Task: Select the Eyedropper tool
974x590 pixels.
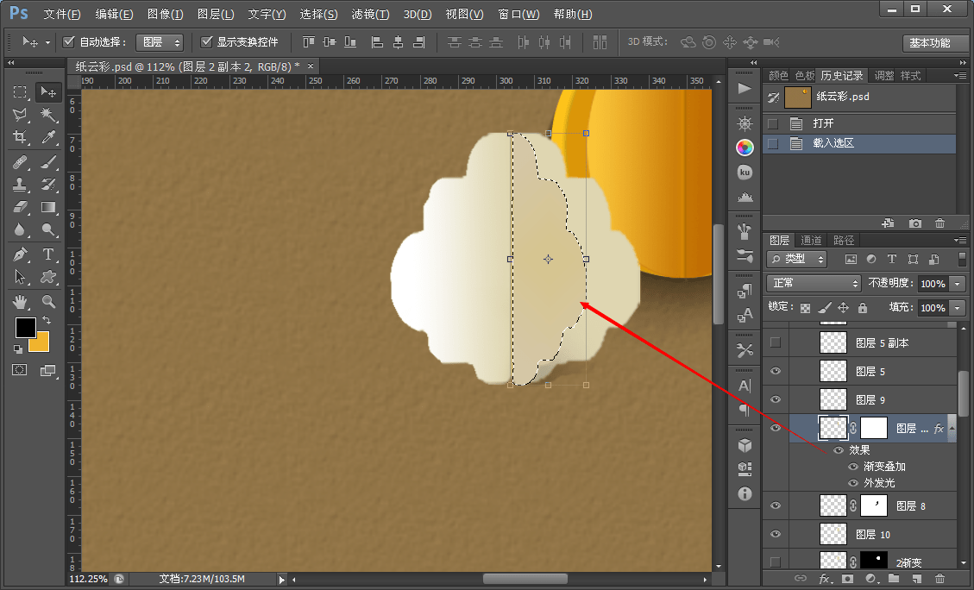Action: 47,137
